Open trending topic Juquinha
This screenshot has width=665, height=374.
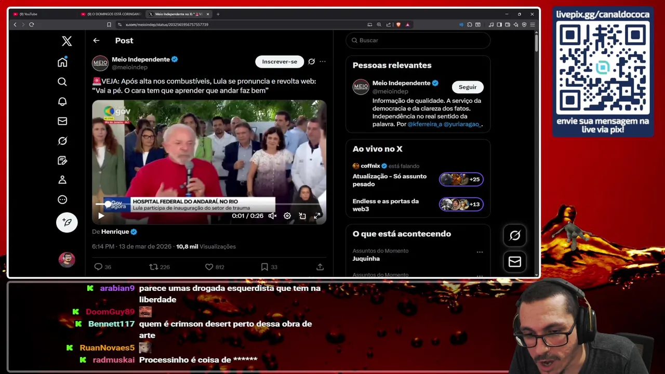pos(366,259)
